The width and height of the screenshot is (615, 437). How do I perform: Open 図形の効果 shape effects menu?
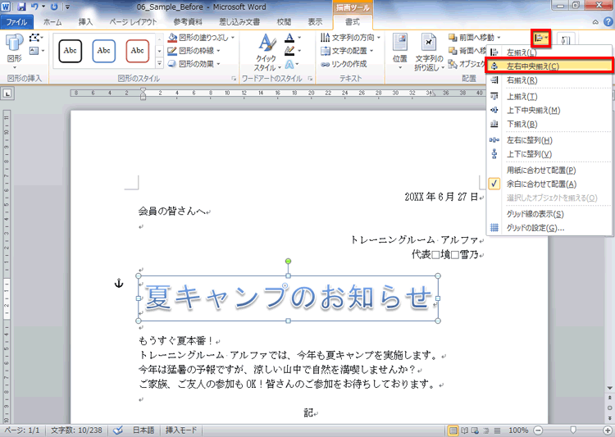194,64
